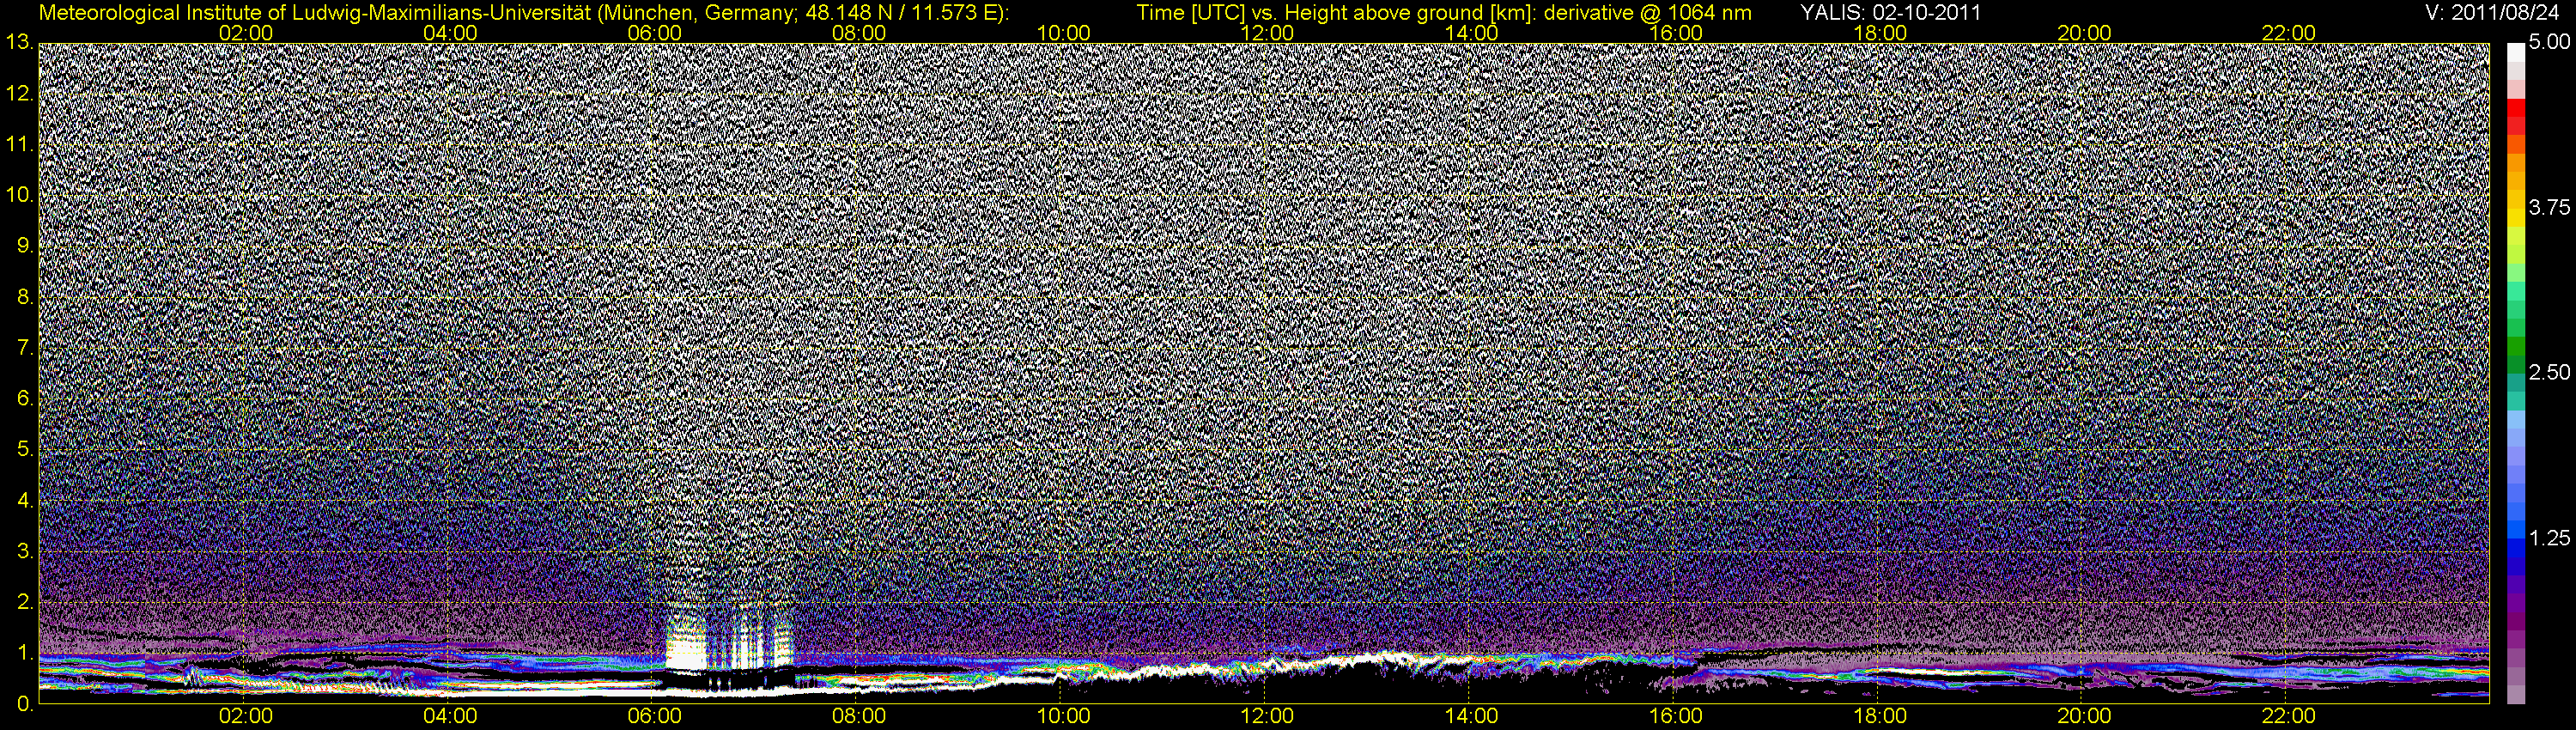The width and height of the screenshot is (2576, 730).
Task: Click the 20:00 label on bottom time axis
Action: (x=2084, y=716)
